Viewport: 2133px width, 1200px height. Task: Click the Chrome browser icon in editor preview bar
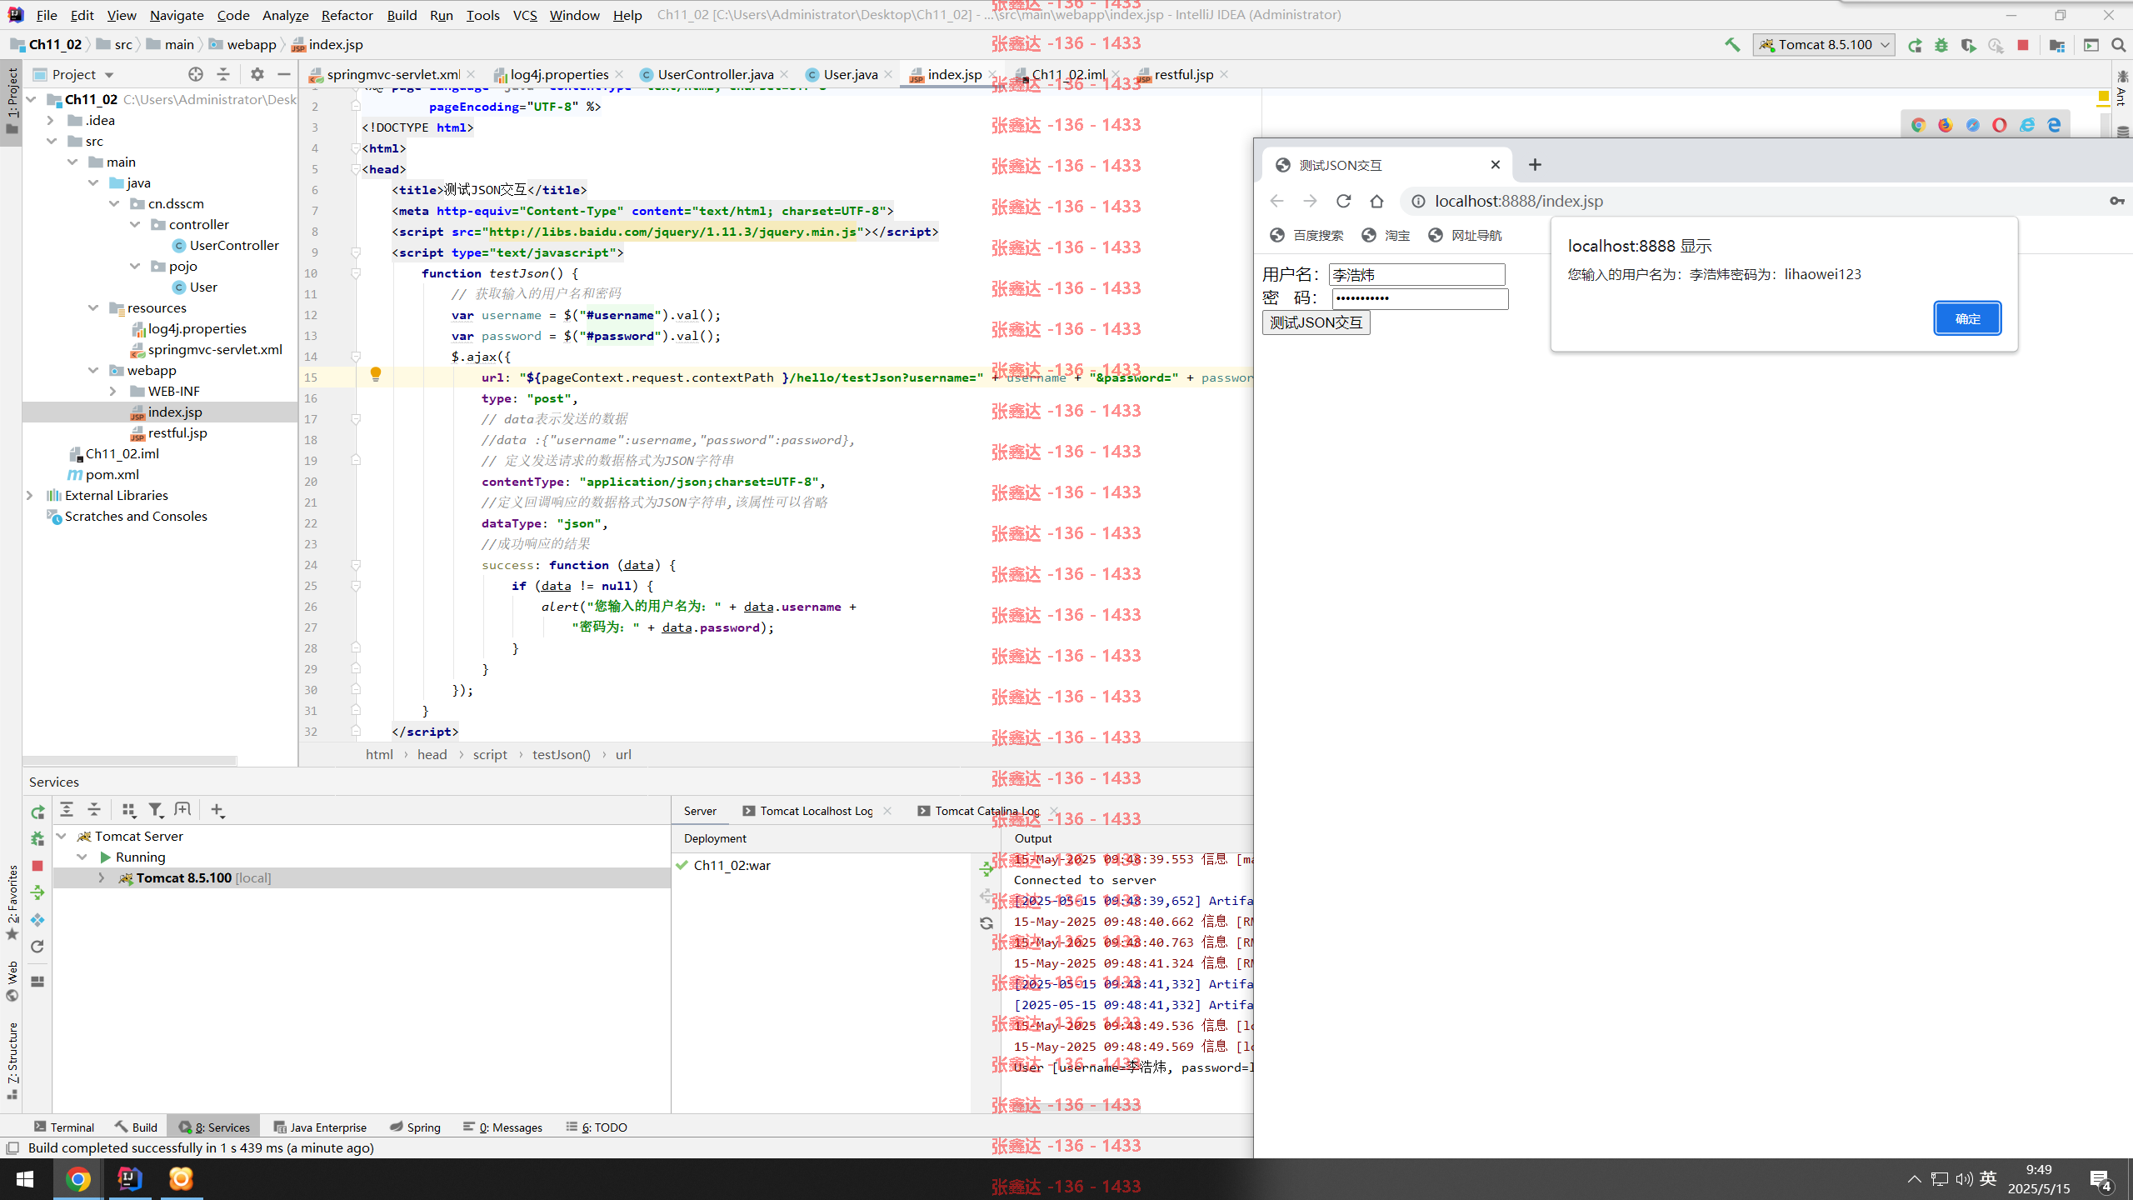point(1918,125)
